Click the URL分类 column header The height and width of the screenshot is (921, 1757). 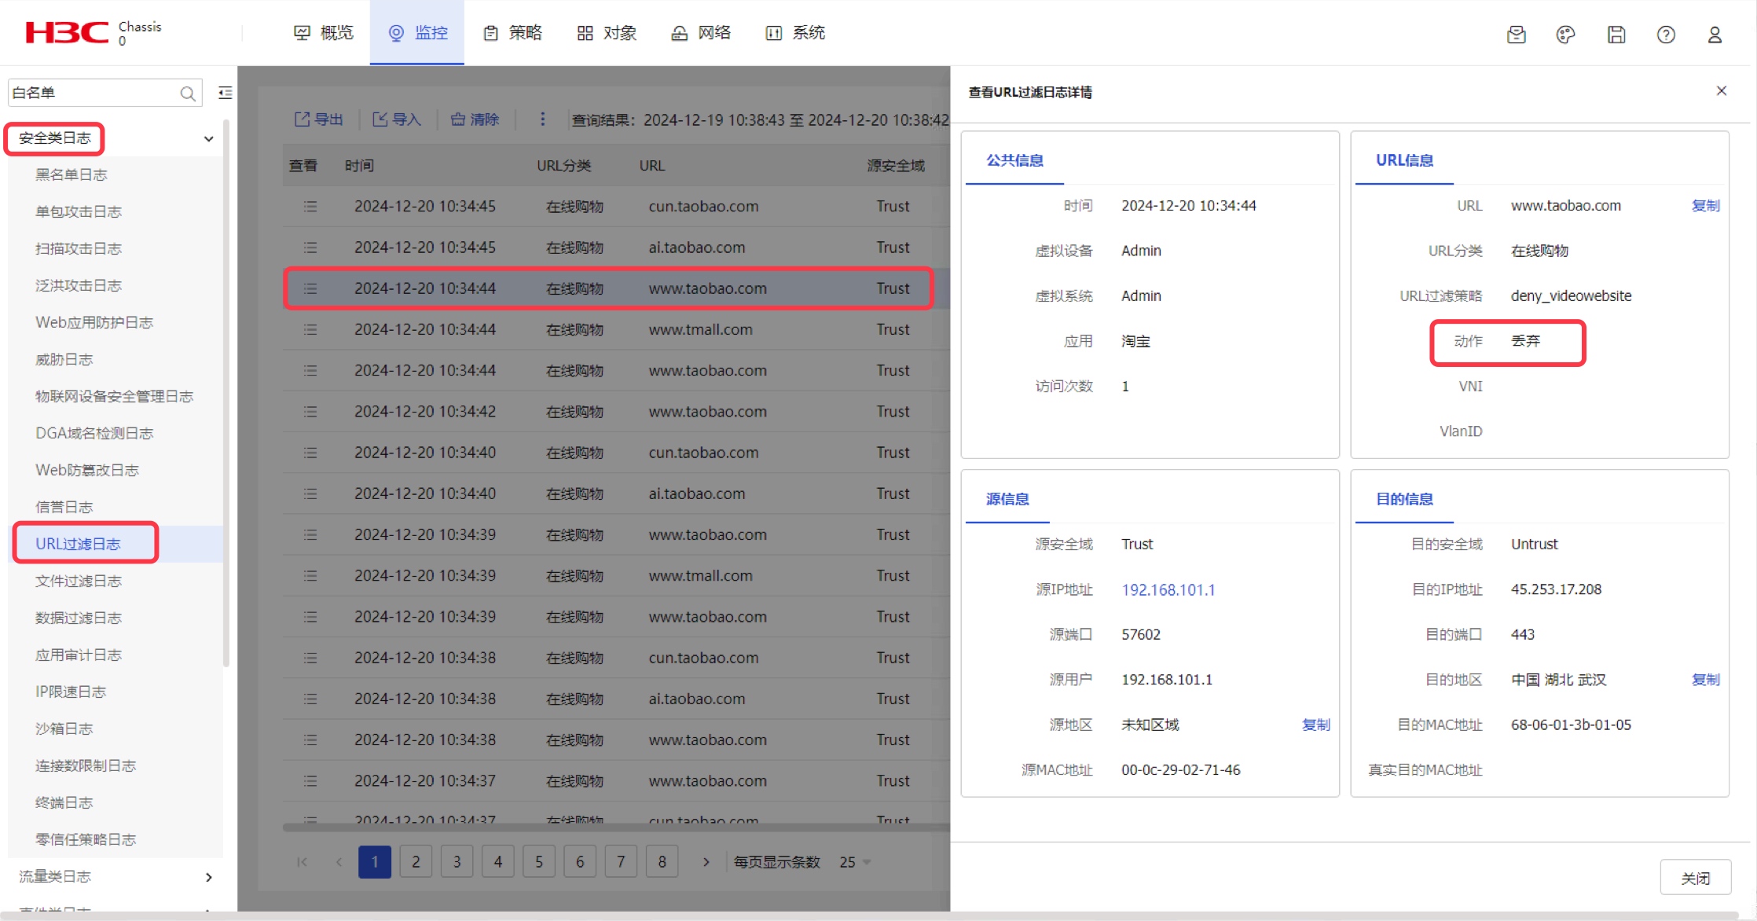[x=563, y=166]
